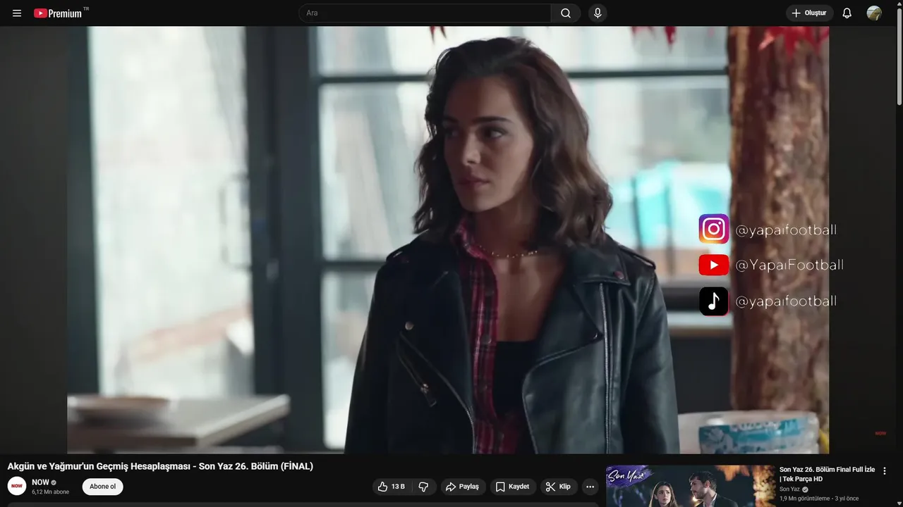The width and height of the screenshot is (903, 507).
Task: Save video with Kaydet button
Action: 513,487
